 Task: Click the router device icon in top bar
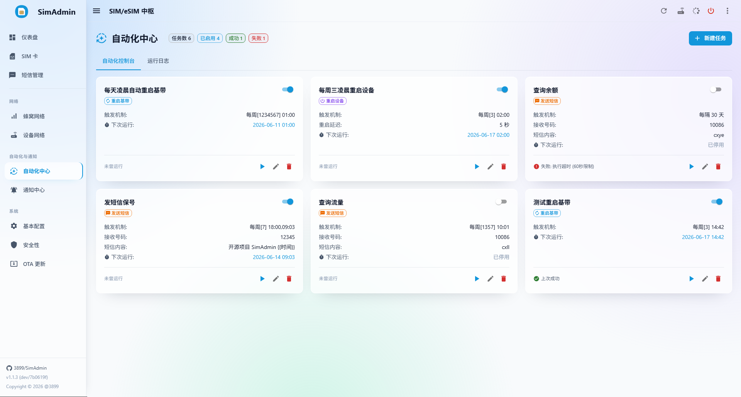681,11
